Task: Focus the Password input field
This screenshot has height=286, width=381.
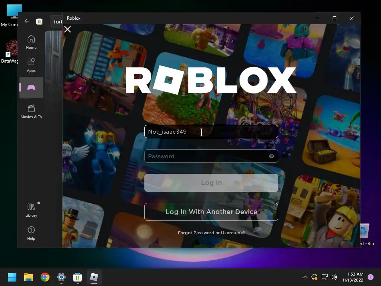Action: (211, 156)
